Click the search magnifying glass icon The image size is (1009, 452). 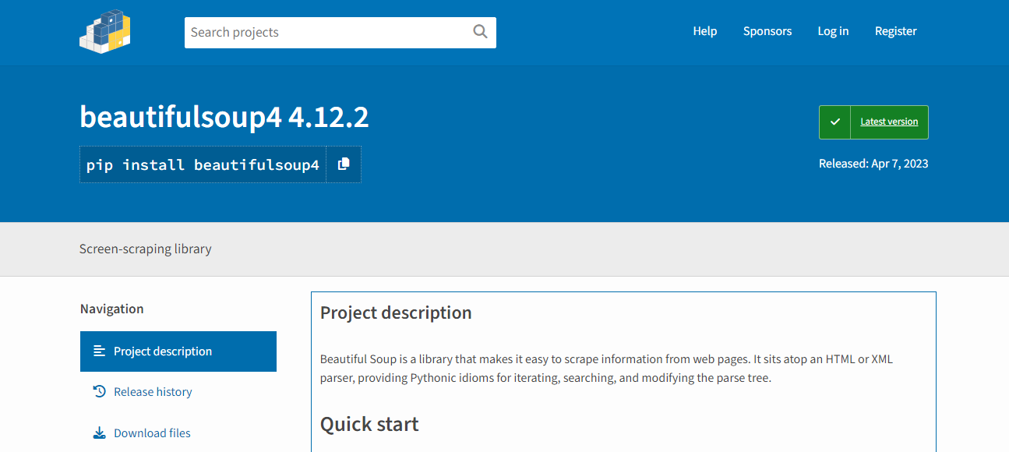(479, 32)
